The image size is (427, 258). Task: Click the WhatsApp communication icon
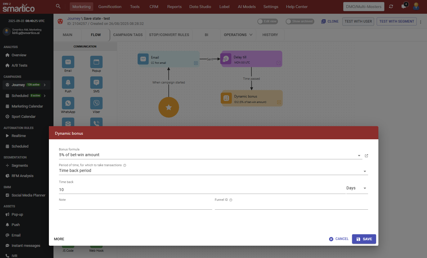68,103
